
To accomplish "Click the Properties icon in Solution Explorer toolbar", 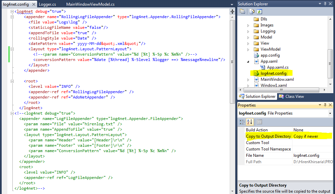I will [x=242, y=11].
